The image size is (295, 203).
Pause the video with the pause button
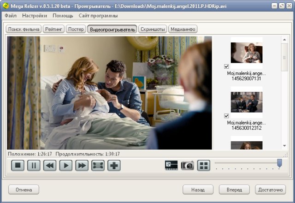34,166
